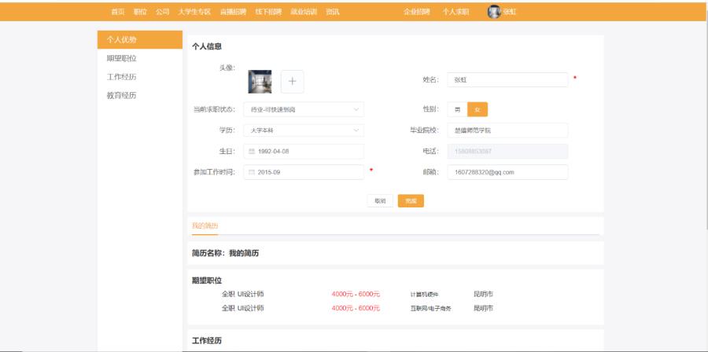
Task: Open 期望职位 in the sidebar
Action: point(121,59)
